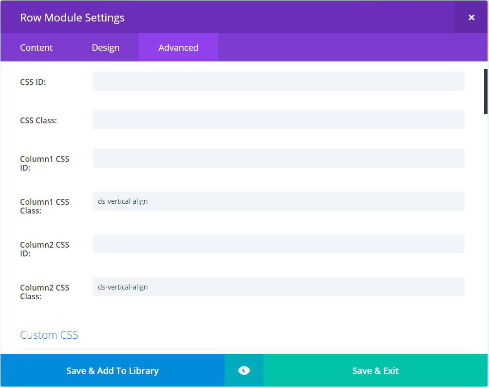Image resolution: width=489 pixels, height=388 pixels.
Task: Click inside the Column1 CSS ID field
Action: click(279, 158)
